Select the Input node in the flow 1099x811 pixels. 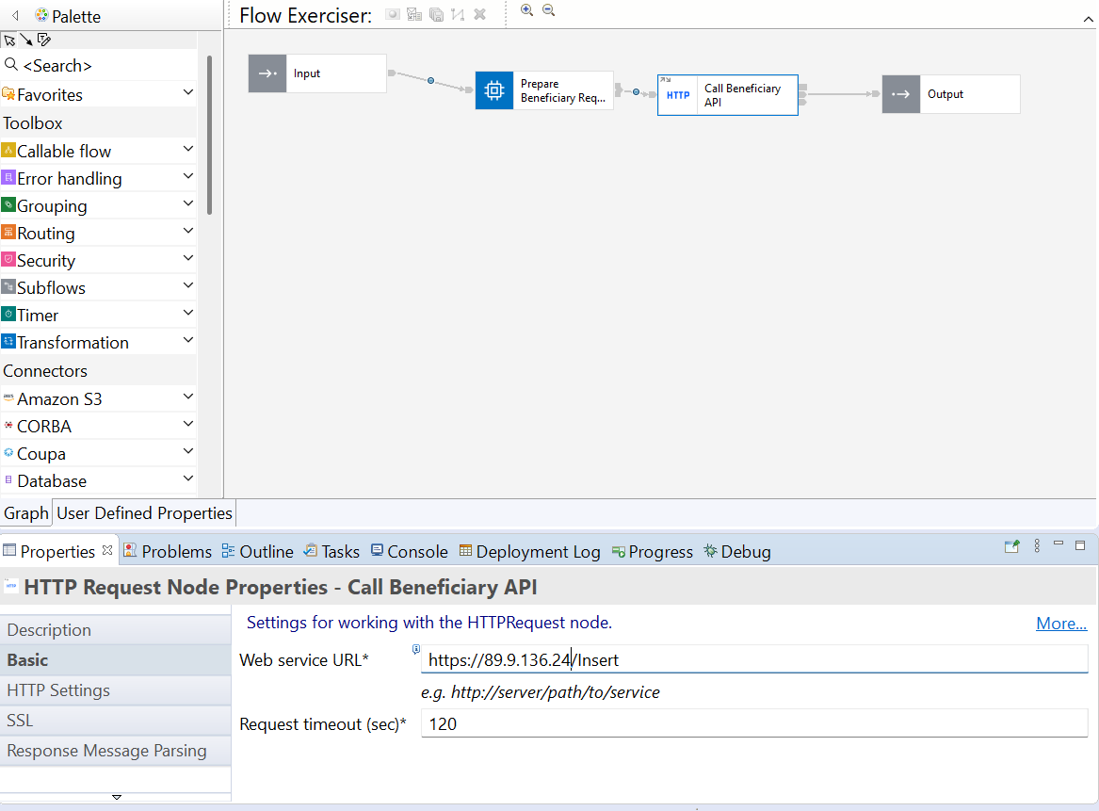316,73
